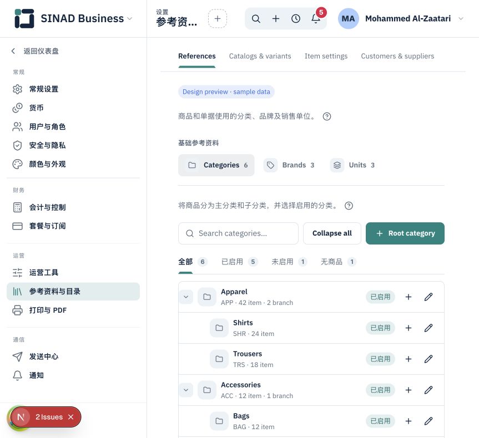Edit the Bags category pencil icon

[x=428, y=421]
